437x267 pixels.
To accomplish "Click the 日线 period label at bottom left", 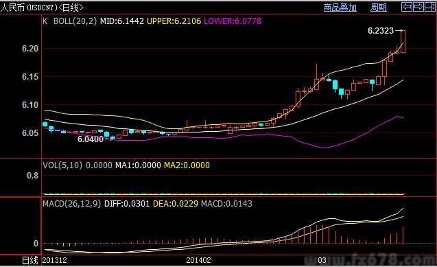I will (29, 260).
